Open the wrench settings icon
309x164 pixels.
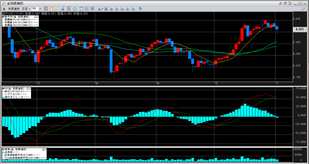coord(304,9)
